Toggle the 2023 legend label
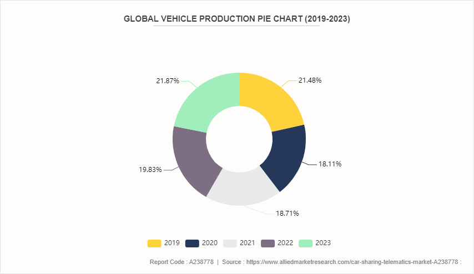 [x=324, y=243]
